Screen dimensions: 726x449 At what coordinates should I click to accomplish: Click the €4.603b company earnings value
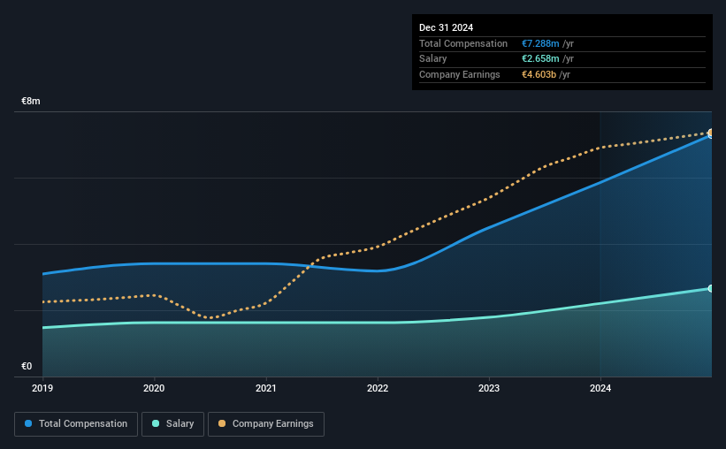tap(539, 74)
